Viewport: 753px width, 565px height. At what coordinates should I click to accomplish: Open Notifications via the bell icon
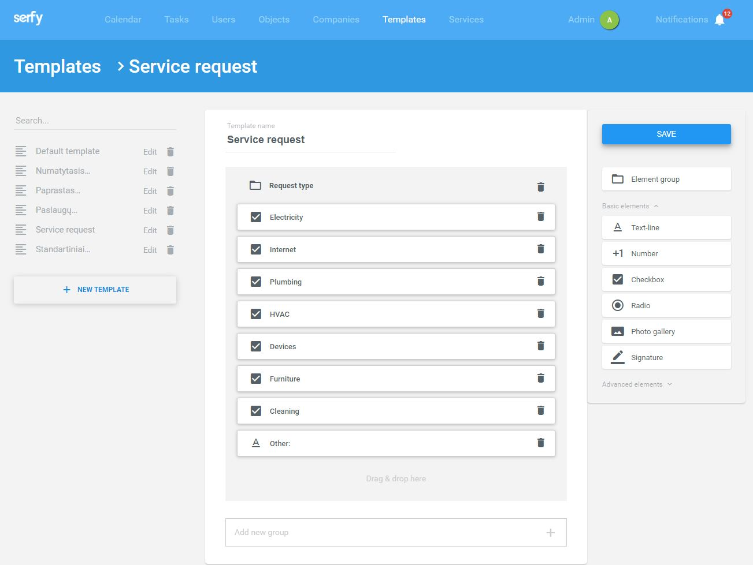pos(719,19)
